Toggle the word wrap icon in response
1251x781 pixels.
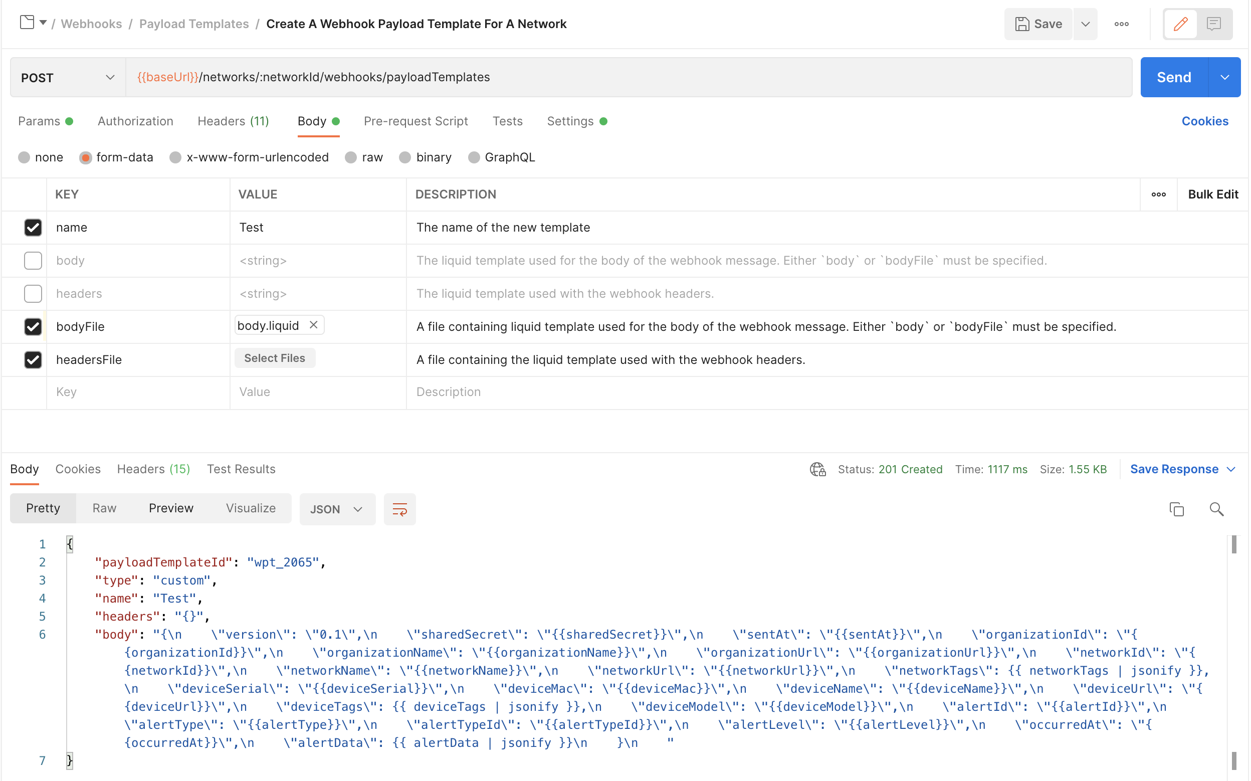coord(399,509)
